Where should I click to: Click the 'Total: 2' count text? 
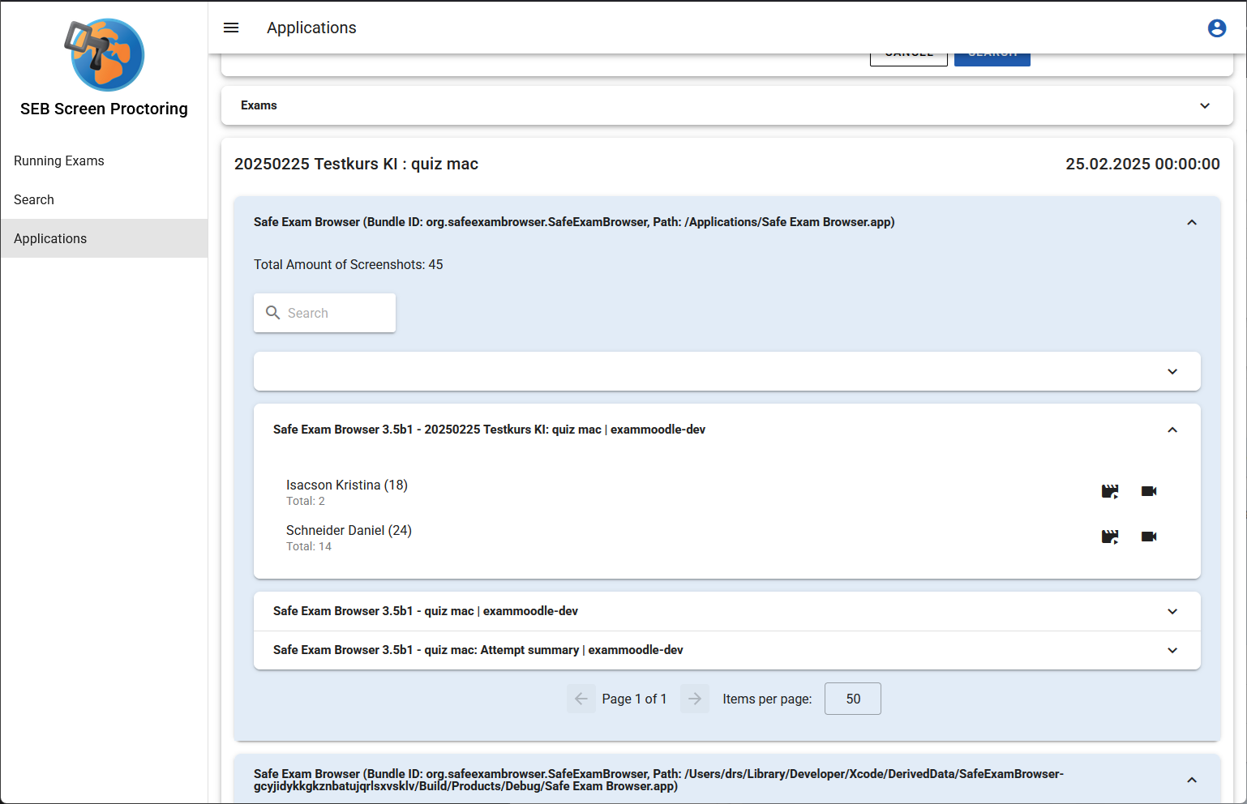pos(306,501)
